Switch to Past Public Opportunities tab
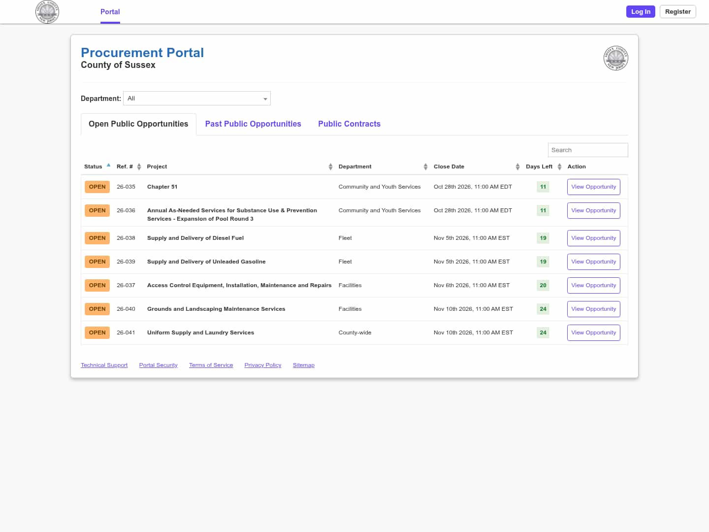The height and width of the screenshot is (532, 709). point(253,124)
